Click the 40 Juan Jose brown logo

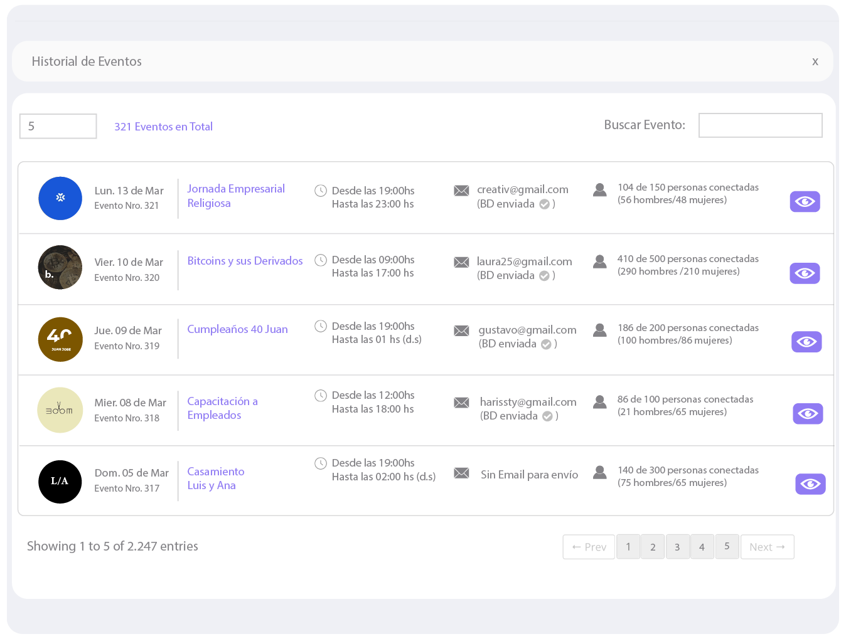coord(60,339)
